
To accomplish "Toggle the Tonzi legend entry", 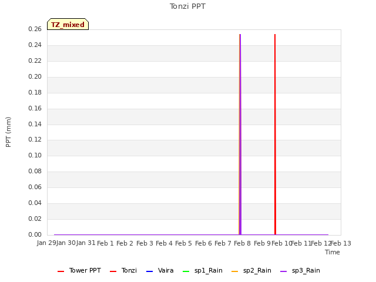I will click(x=123, y=271).
